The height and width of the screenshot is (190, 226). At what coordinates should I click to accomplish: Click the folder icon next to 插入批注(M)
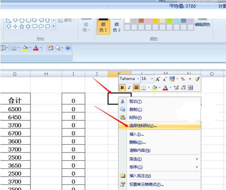tap(123, 176)
